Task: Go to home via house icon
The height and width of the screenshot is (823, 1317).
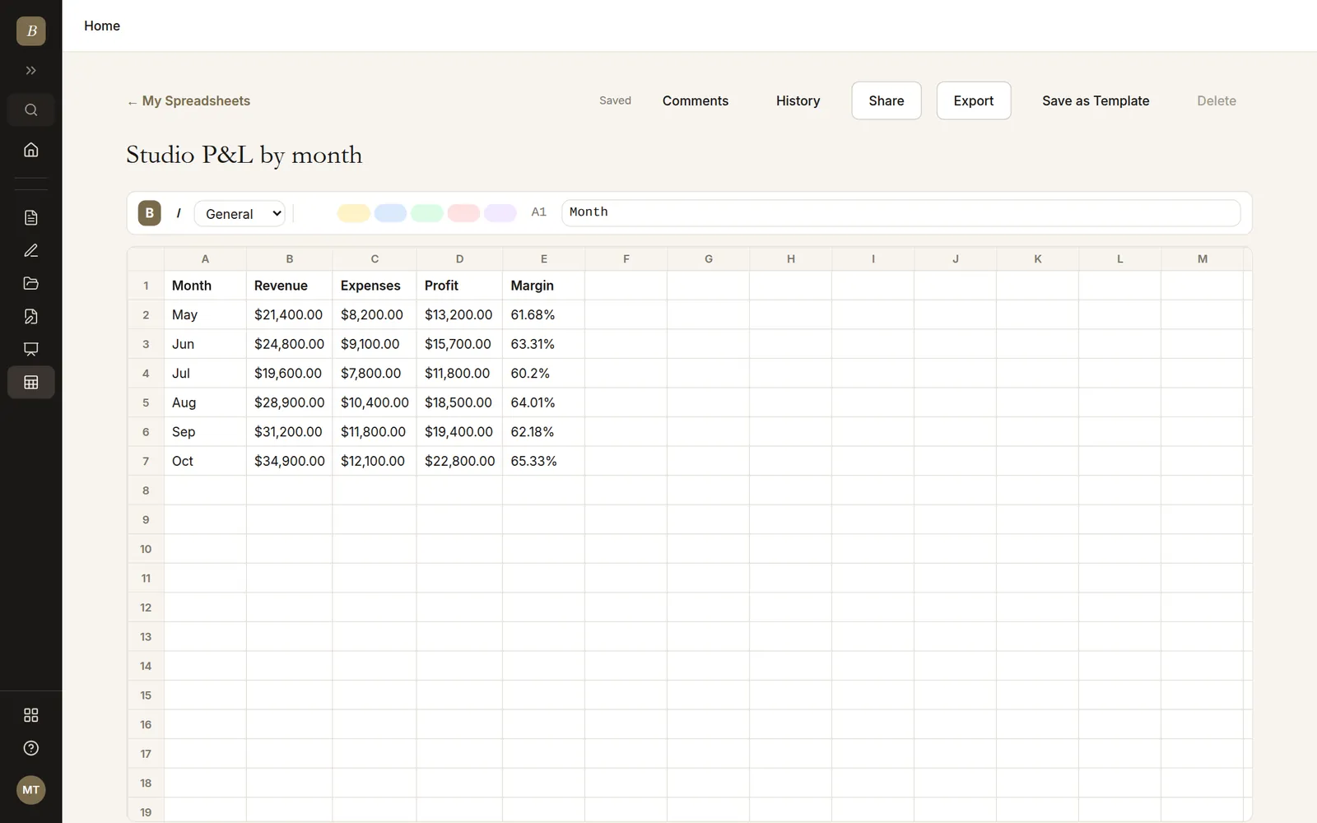Action: (x=30, y=150)
